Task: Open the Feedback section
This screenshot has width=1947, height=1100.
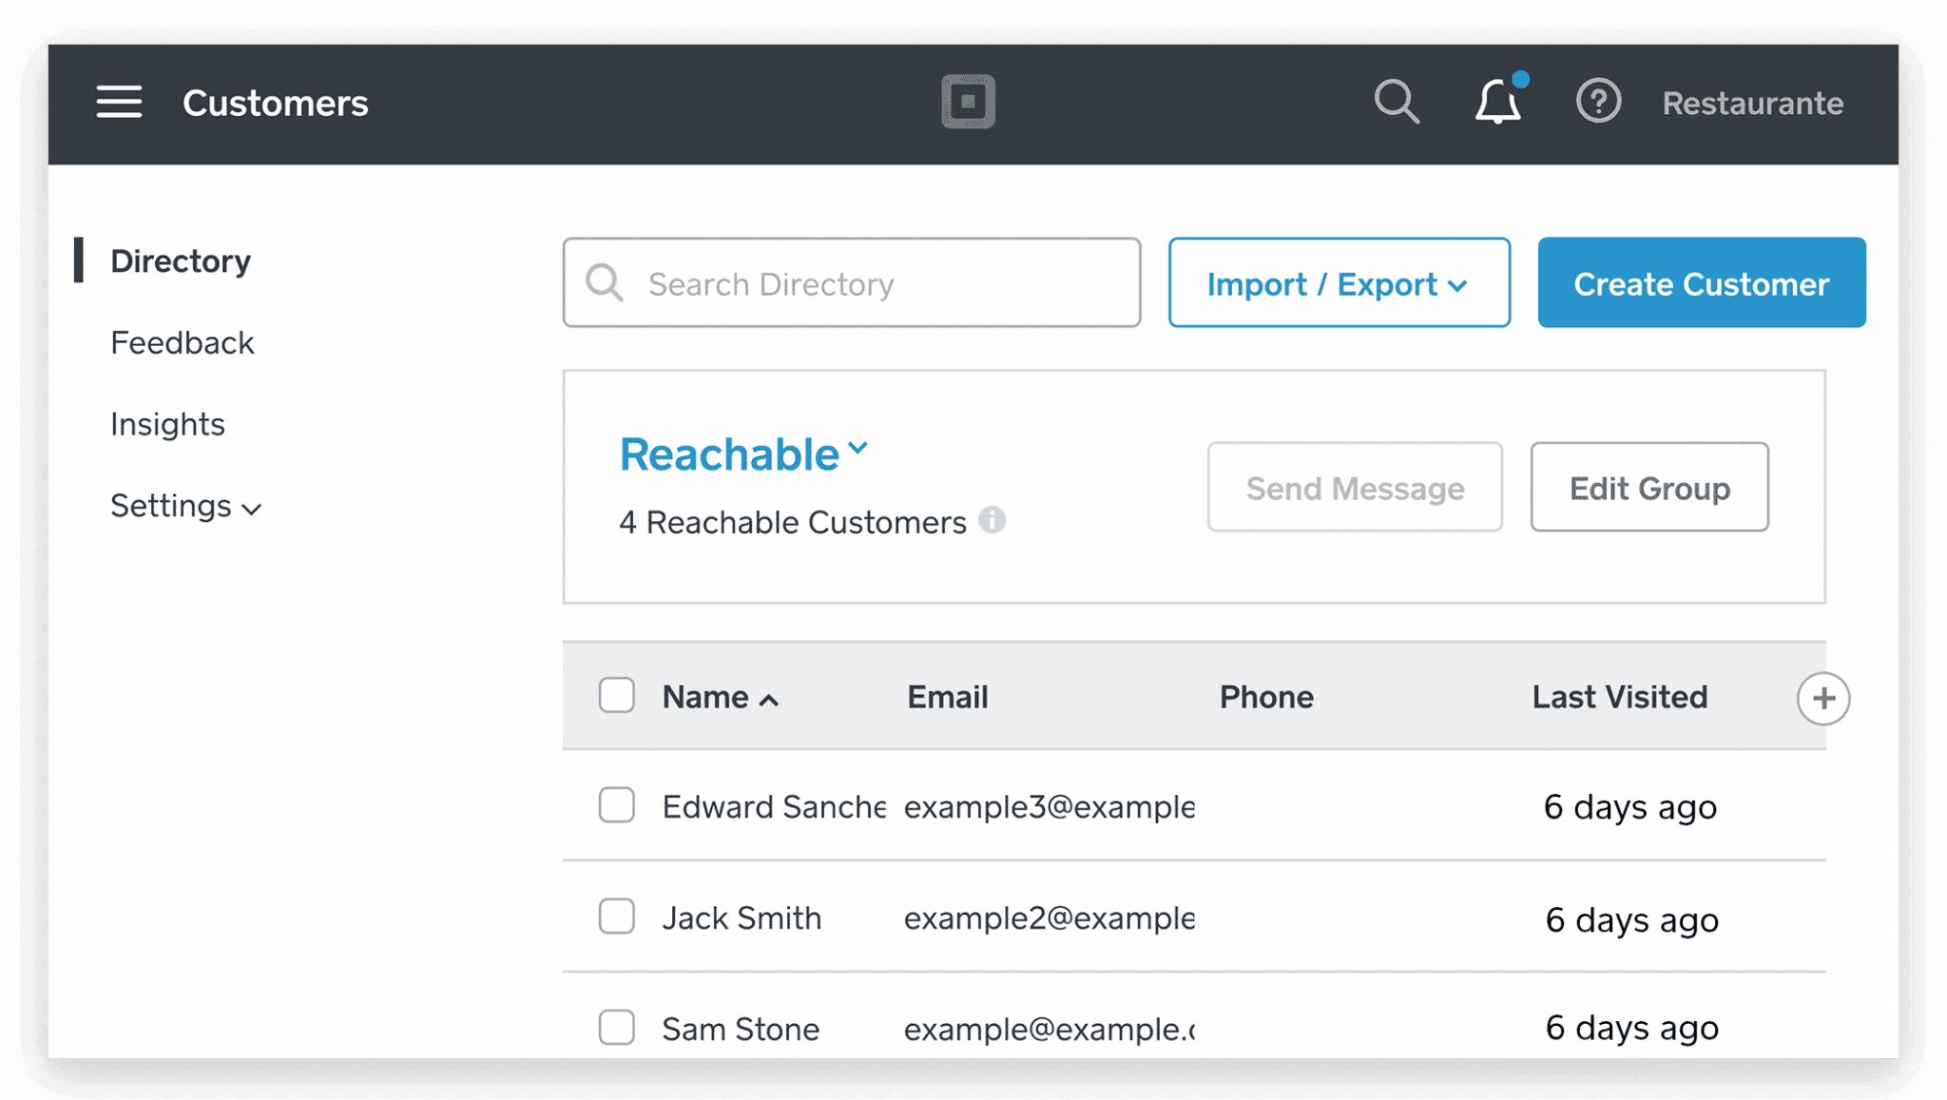Action: (x=183, y=342)
